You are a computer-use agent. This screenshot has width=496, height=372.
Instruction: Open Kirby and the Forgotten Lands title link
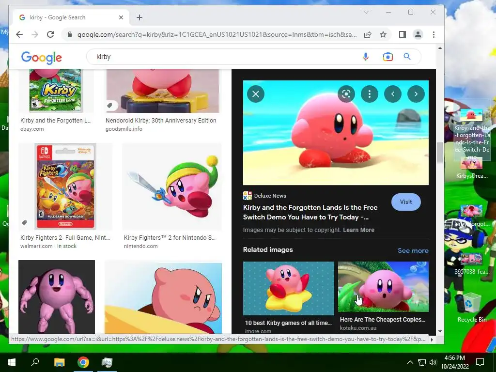click(310, 212)
